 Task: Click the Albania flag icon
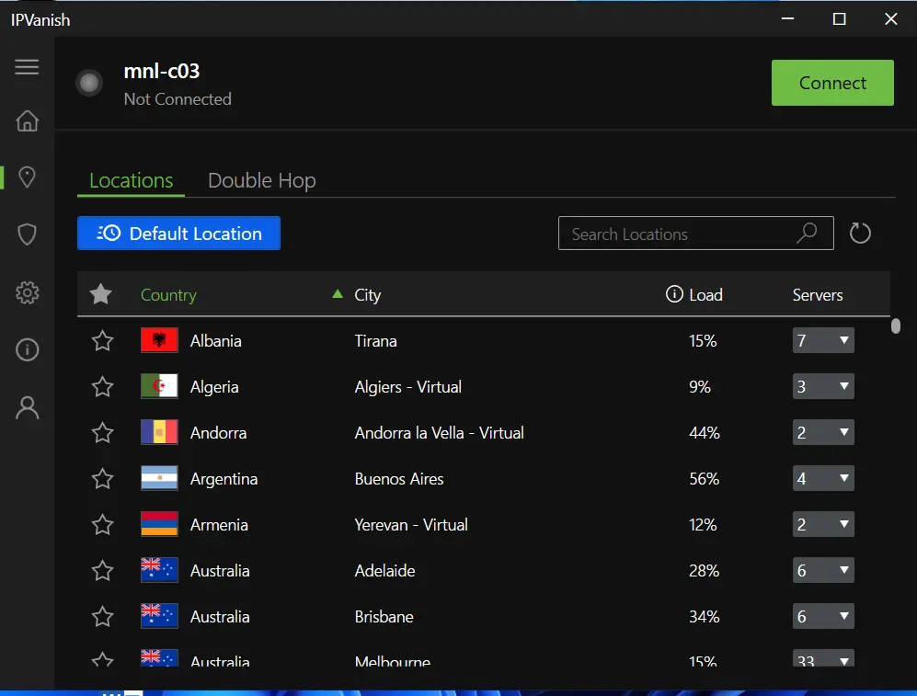click(159, 340)
